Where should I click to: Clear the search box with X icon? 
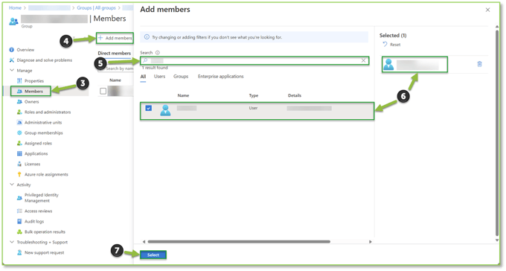click(363, 60)
